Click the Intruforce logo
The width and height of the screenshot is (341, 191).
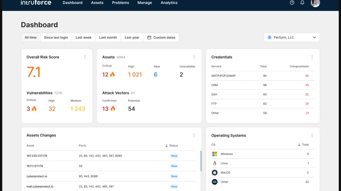[36, 3]
